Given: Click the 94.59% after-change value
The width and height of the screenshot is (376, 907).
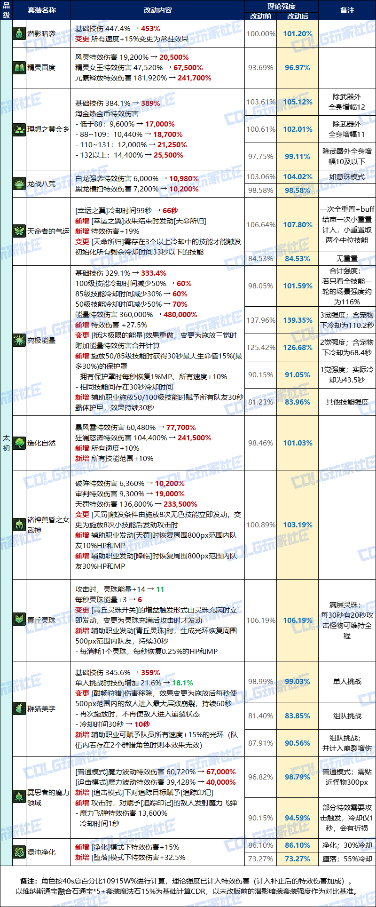Looking at the screenshot, I should click(x=298, y=818).
